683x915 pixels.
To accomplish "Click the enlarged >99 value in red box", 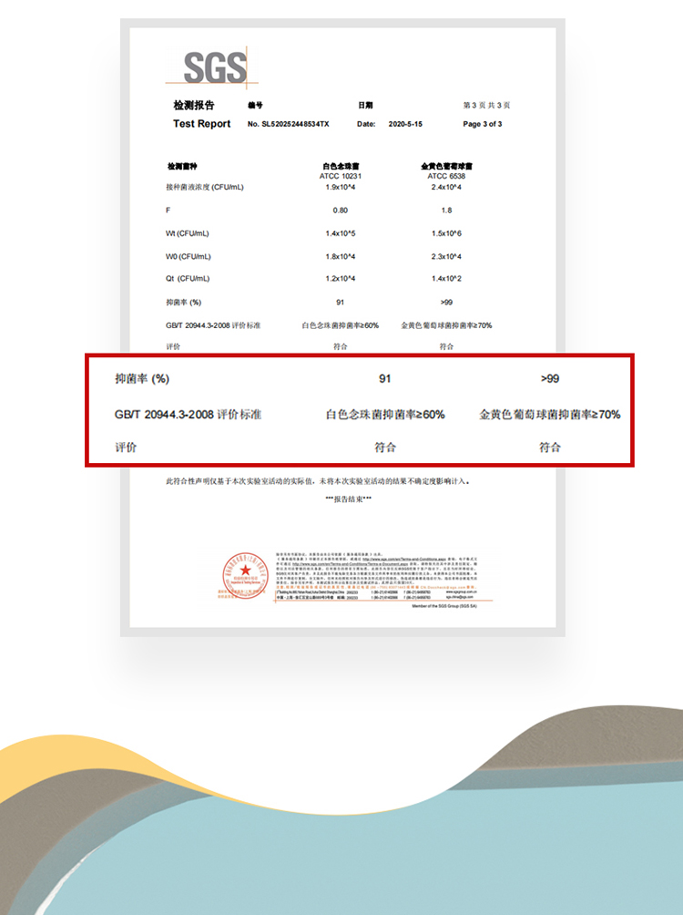I will [549, 378].
